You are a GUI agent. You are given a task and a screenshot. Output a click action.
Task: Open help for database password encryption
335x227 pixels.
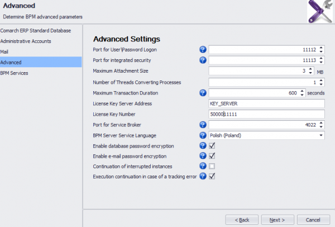coord(203,146)
